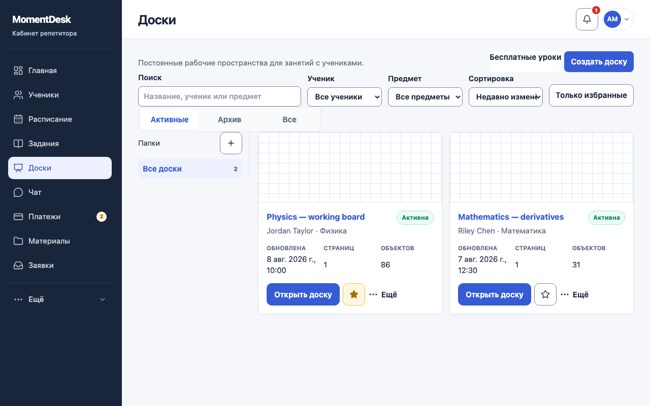The image size is (650, 406).
Task: Click the notifications bell icon
Action: 587,19
